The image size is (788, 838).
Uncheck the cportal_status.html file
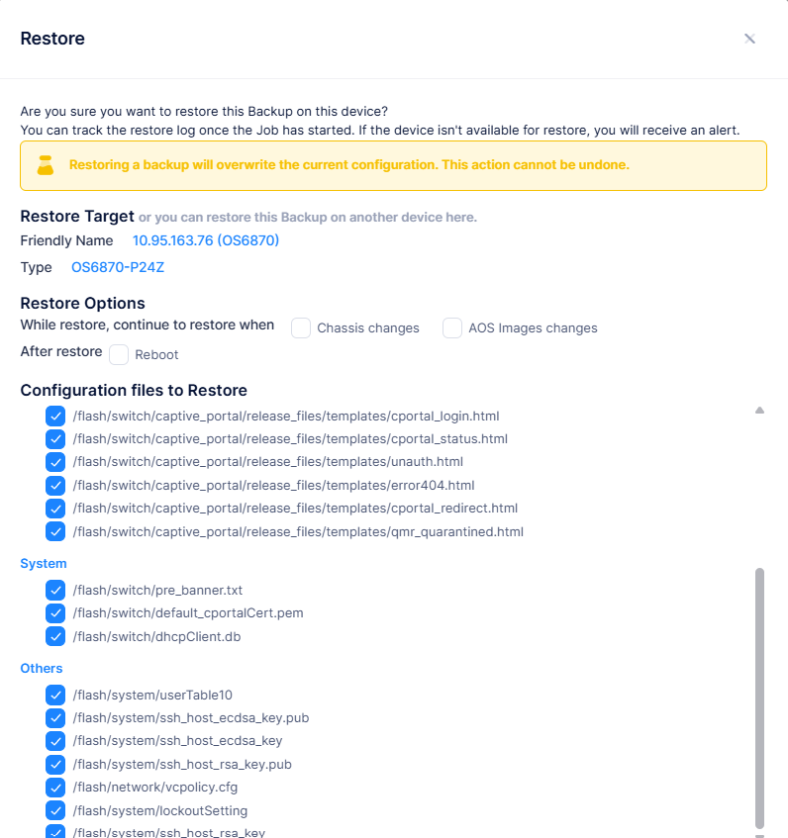coord(55,439)
